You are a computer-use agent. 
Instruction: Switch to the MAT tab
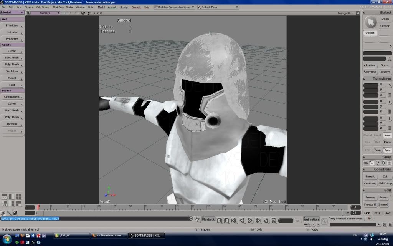tap(387, 213)
